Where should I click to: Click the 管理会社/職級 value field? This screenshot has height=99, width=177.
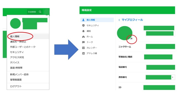pos(158,57)
